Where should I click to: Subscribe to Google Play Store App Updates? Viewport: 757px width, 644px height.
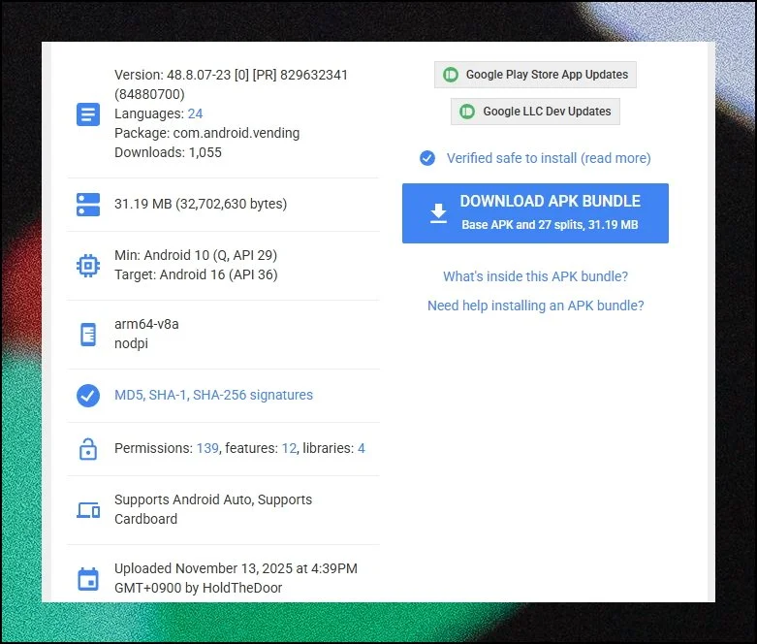point(535,75)
